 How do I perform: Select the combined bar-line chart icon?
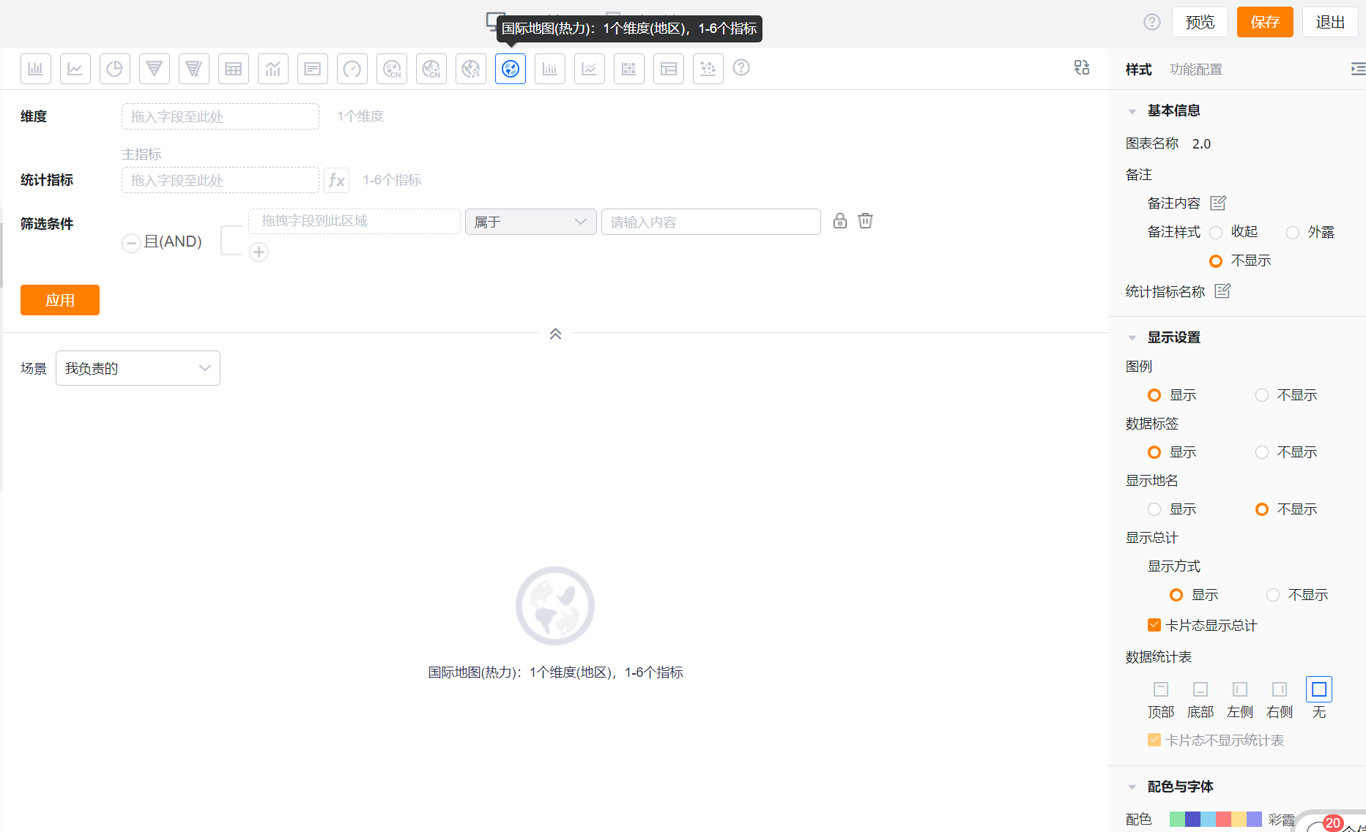[272, 69]
